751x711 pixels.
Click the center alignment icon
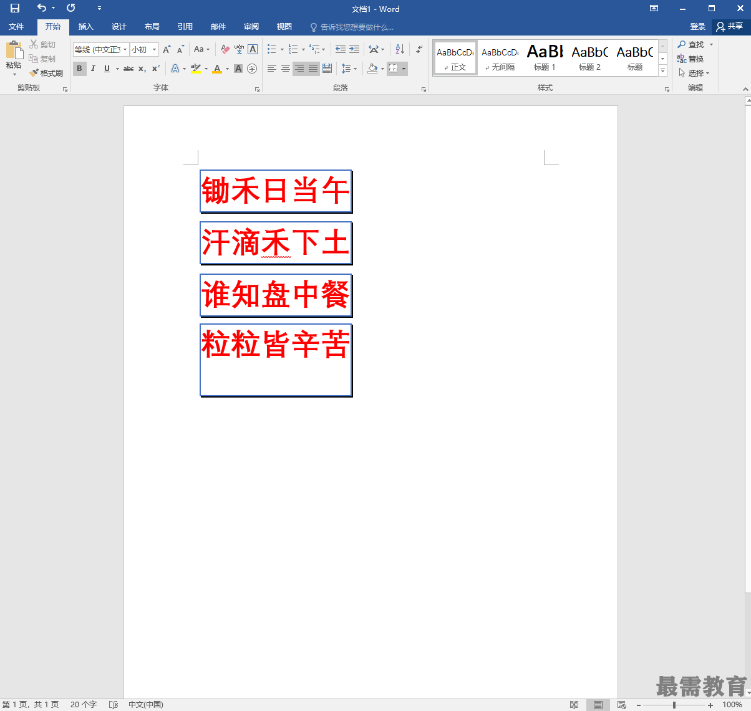pos(286,69)
